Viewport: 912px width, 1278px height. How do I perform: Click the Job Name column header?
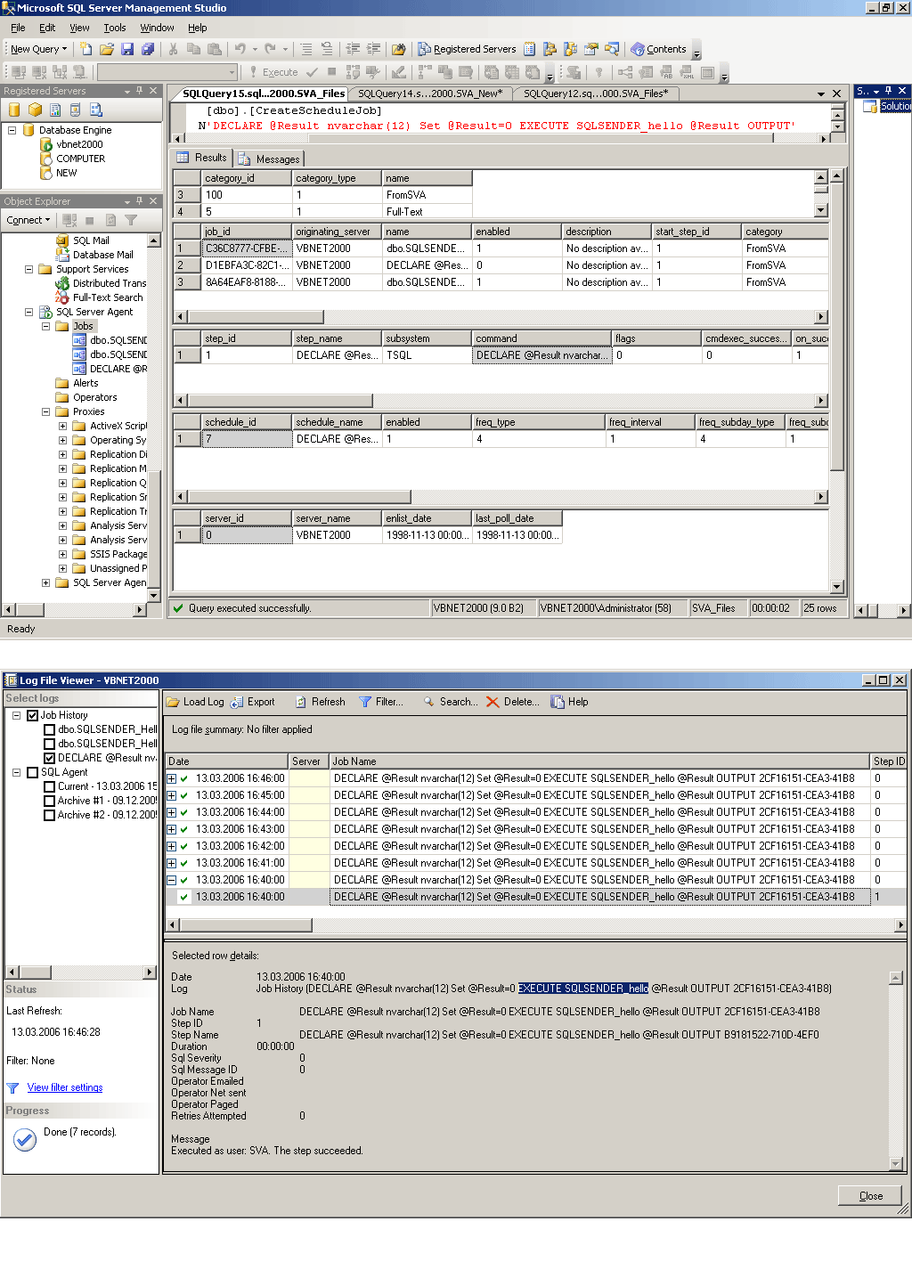click(x=599, y=761)
